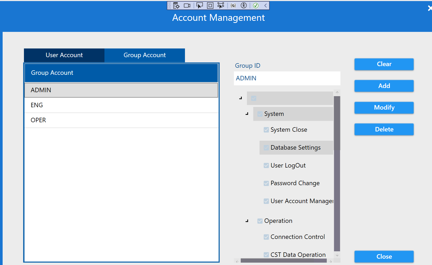This screenshot has height=265, width=432.
Task: Collapse the Operation tree node
Action: (247, 221)
